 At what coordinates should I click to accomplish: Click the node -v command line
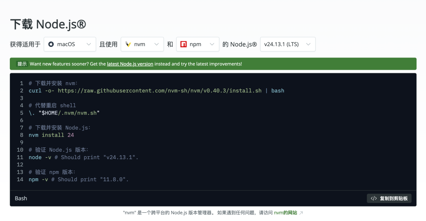tap(83, 158)
